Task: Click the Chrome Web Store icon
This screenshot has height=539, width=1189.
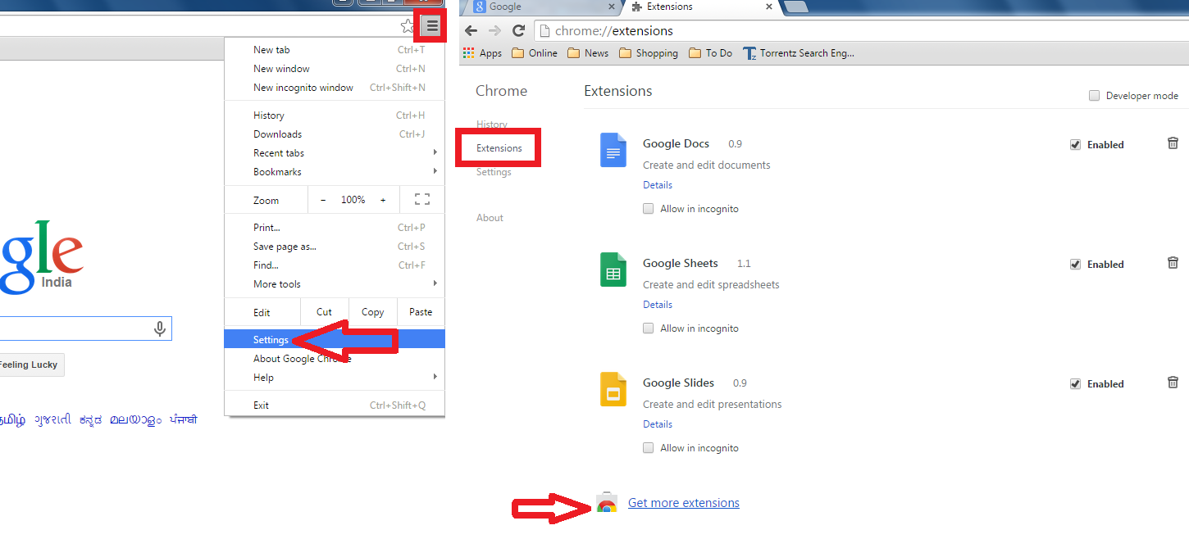Action: 607,502
